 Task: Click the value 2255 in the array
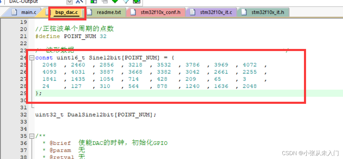250,72
